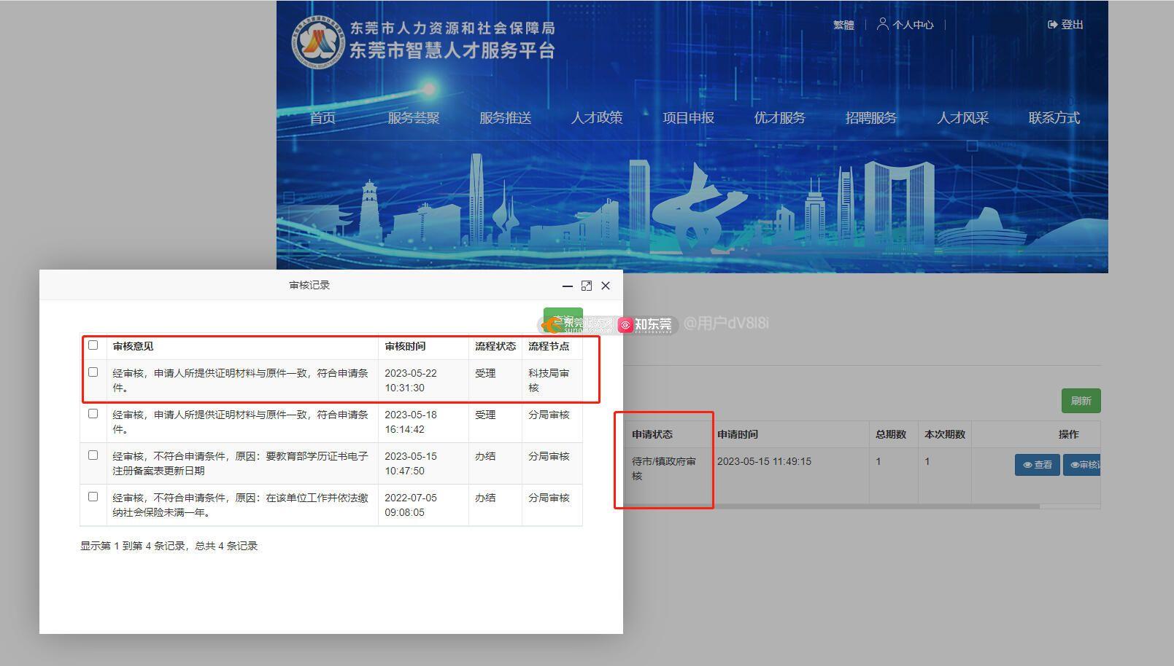Screen dimensions: 1174x666
Task: Close the 审核记录 dialog
Action: (606, 286)
